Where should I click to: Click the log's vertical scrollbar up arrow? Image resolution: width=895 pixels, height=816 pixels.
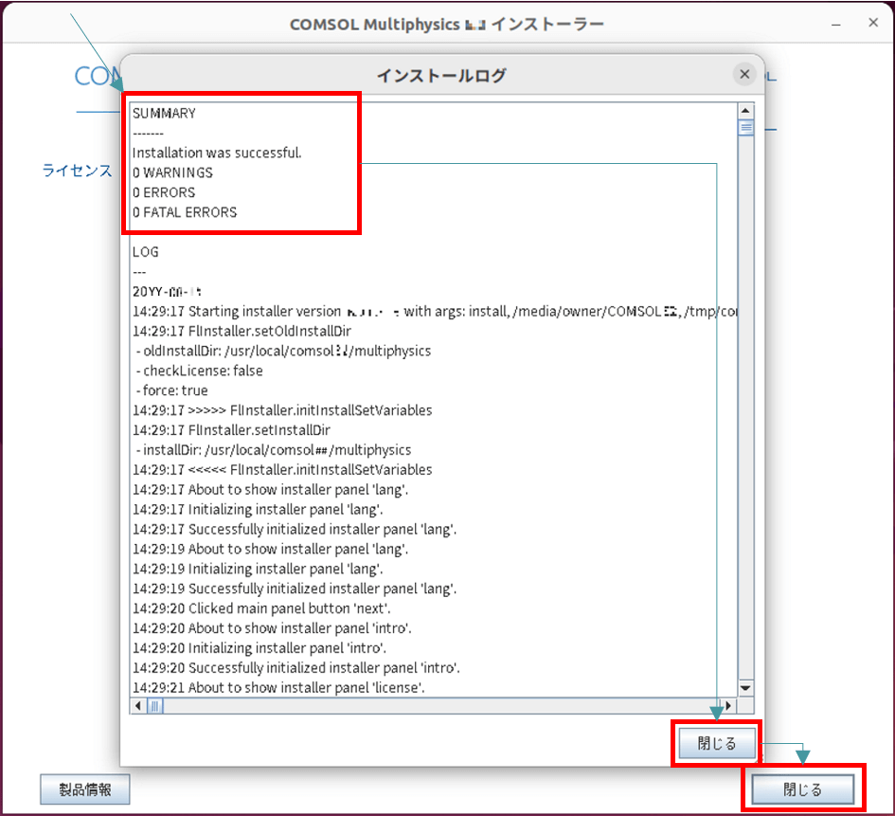(x=745, y=110)
